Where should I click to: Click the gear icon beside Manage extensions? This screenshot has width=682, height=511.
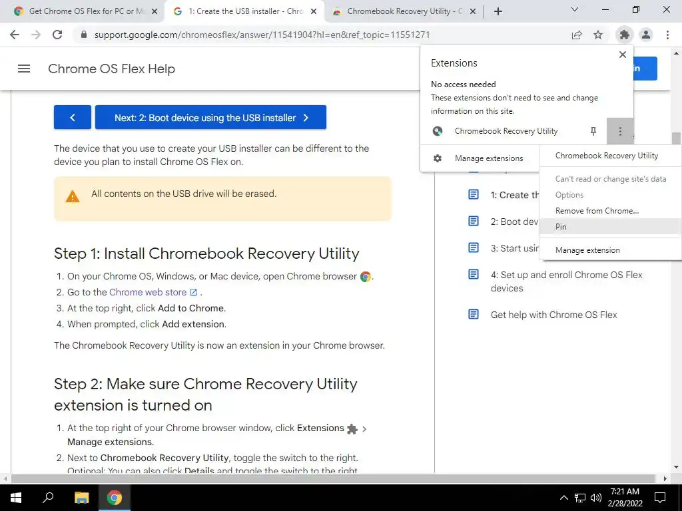(438, 158)
